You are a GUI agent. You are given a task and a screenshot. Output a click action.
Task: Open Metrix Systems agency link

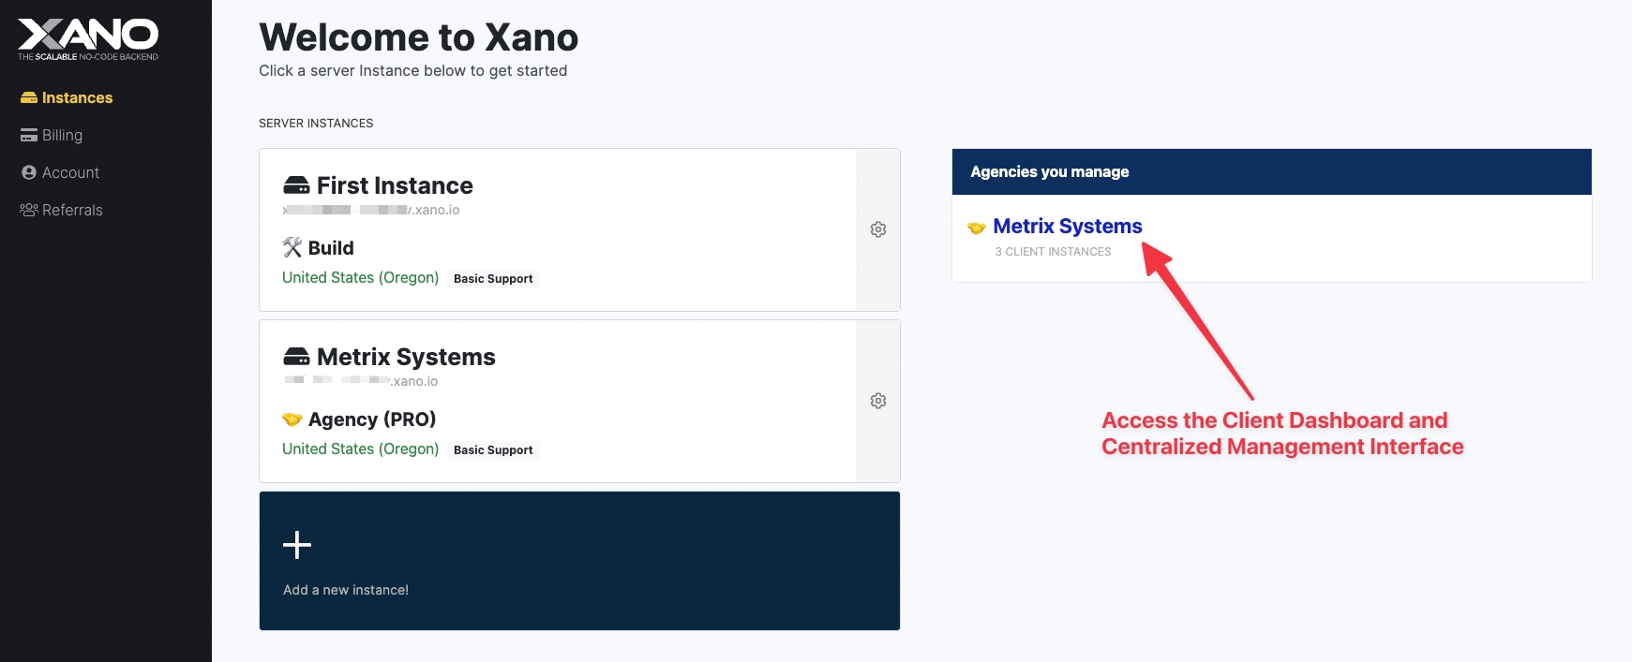(1068, 226)
